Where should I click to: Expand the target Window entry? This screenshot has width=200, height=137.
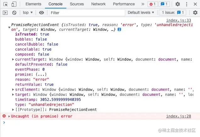coord(13,95)
